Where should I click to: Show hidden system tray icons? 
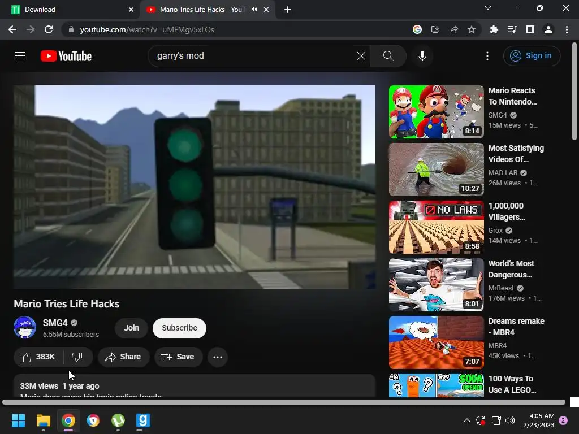click(x=466, y=420)
